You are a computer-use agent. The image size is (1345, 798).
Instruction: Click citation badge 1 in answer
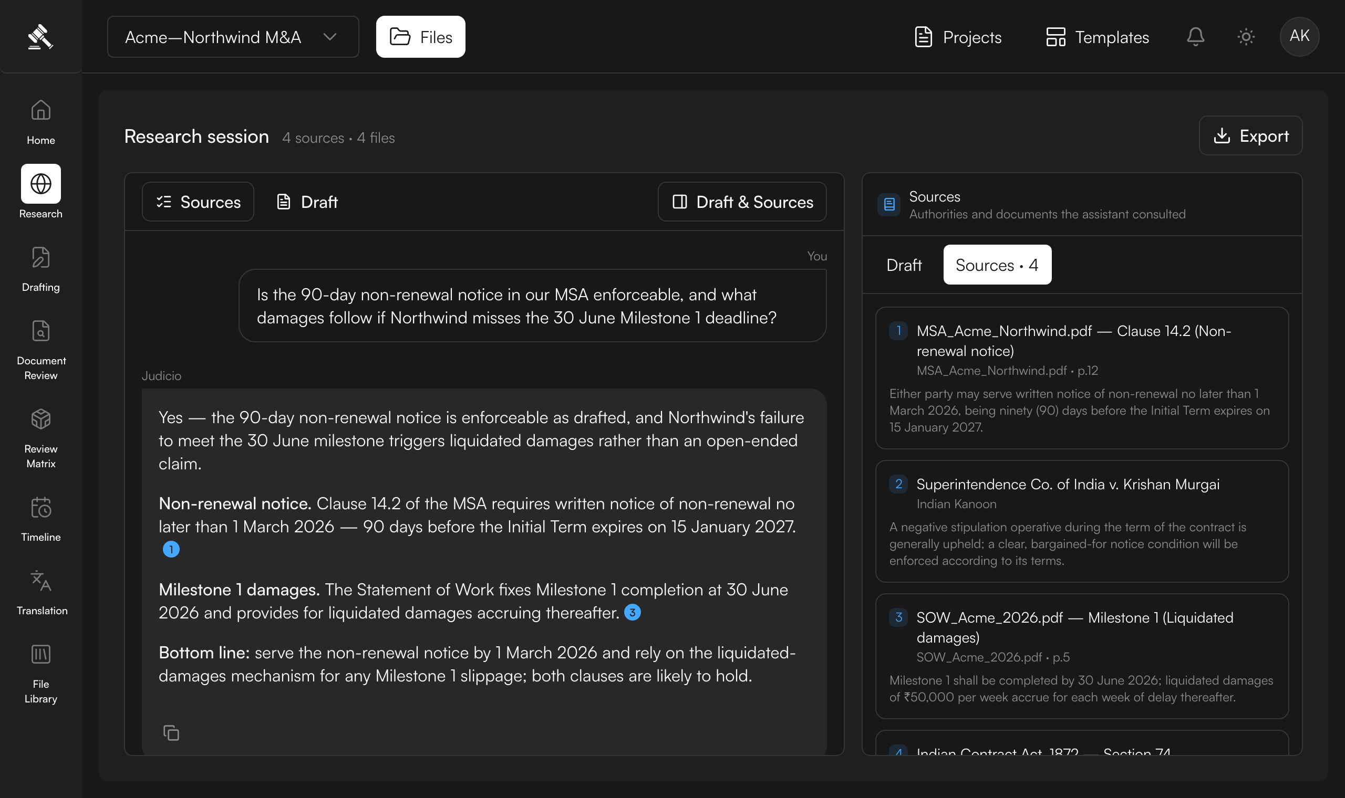(x=171, y=549)
